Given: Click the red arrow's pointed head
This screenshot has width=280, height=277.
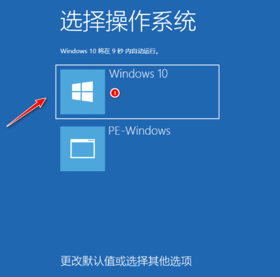Looking at the screenshot, I should click(x=41, y=102).
